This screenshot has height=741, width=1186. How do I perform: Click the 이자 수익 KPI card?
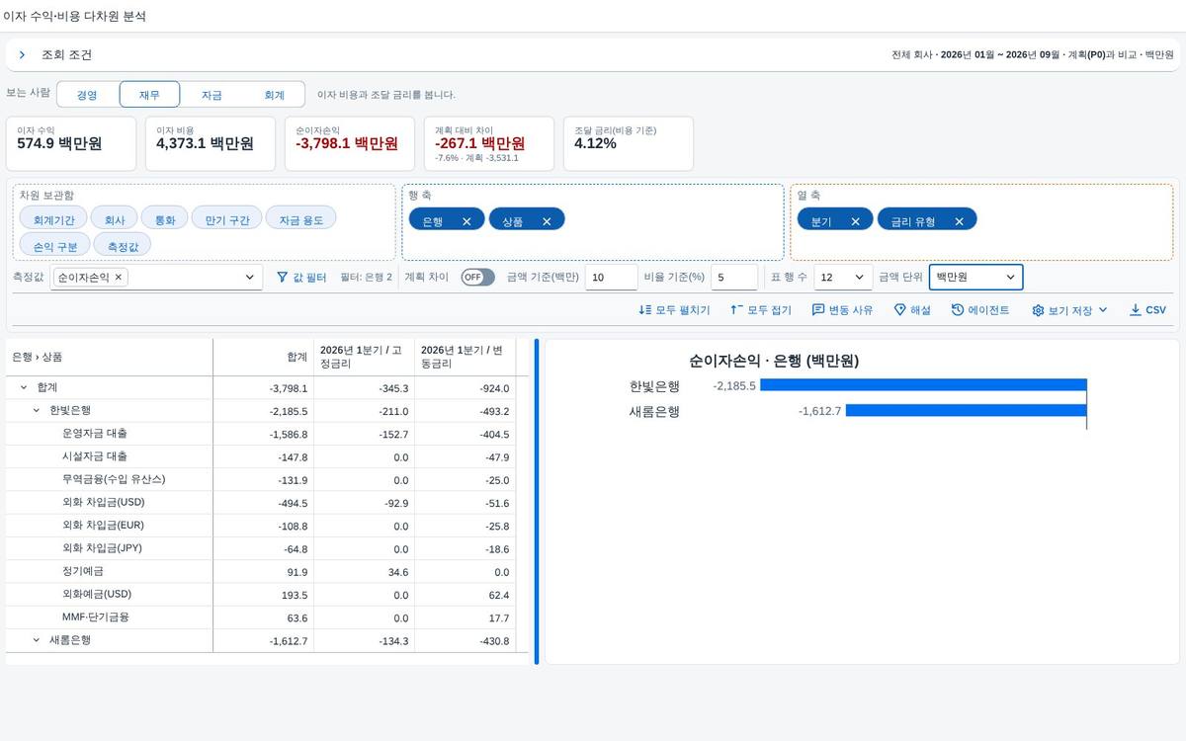click(x=72, y=143)
